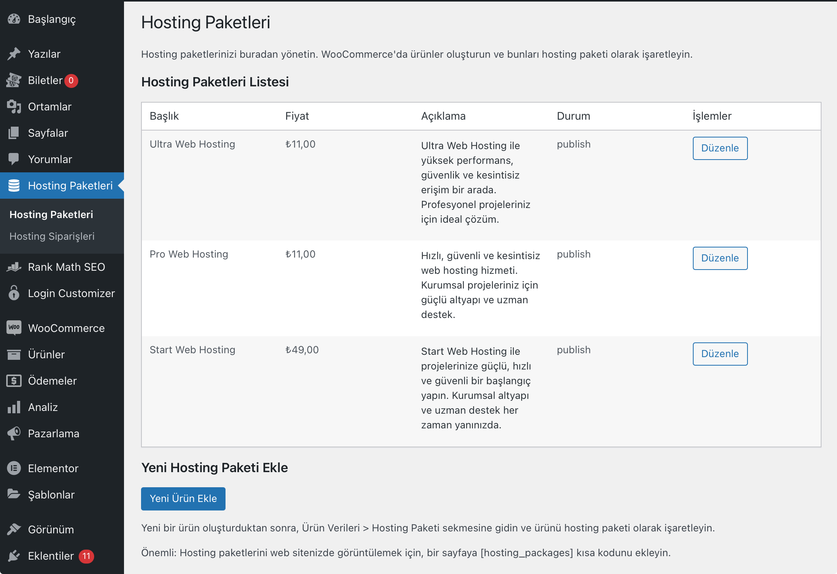Click the Hosting Paketleri database icon
This screenshot has width=837, height=574.
(x=14, y=186)
